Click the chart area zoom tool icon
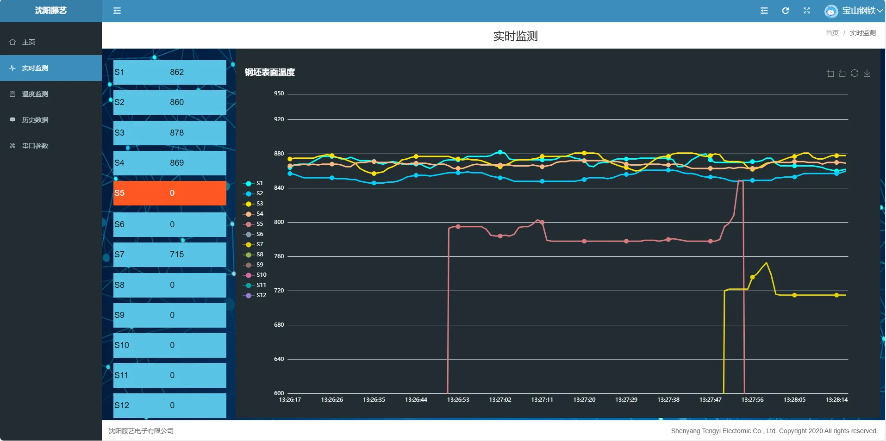The width and height of the screenshot is (886, 441). click(830, 73)
